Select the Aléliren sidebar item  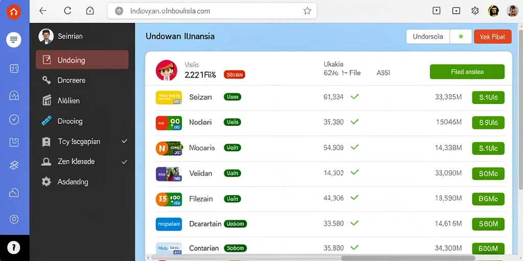82,100
